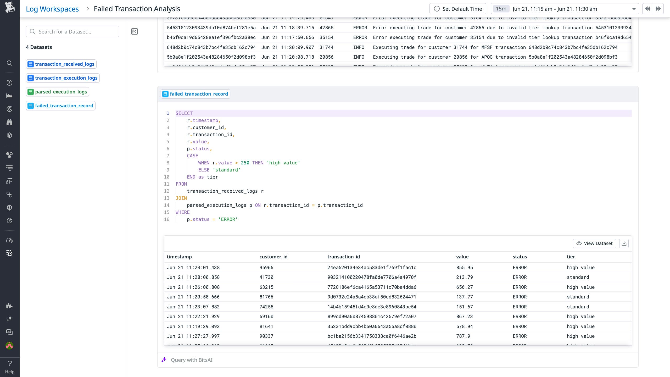Click the Search for a Dataset field
This screenshot has height=377, width=670.
(72, 31)
